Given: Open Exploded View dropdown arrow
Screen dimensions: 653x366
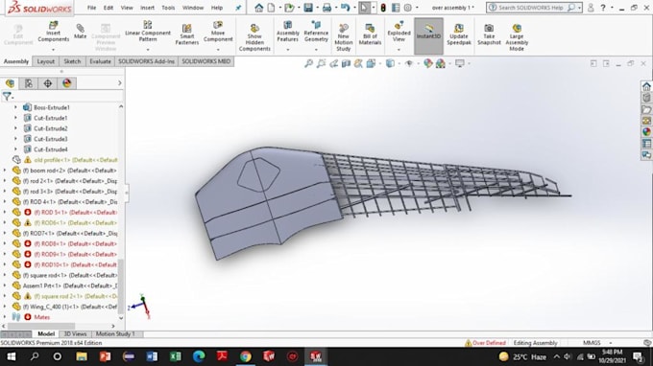Looking at the screenshot, I should pos(399,49).
